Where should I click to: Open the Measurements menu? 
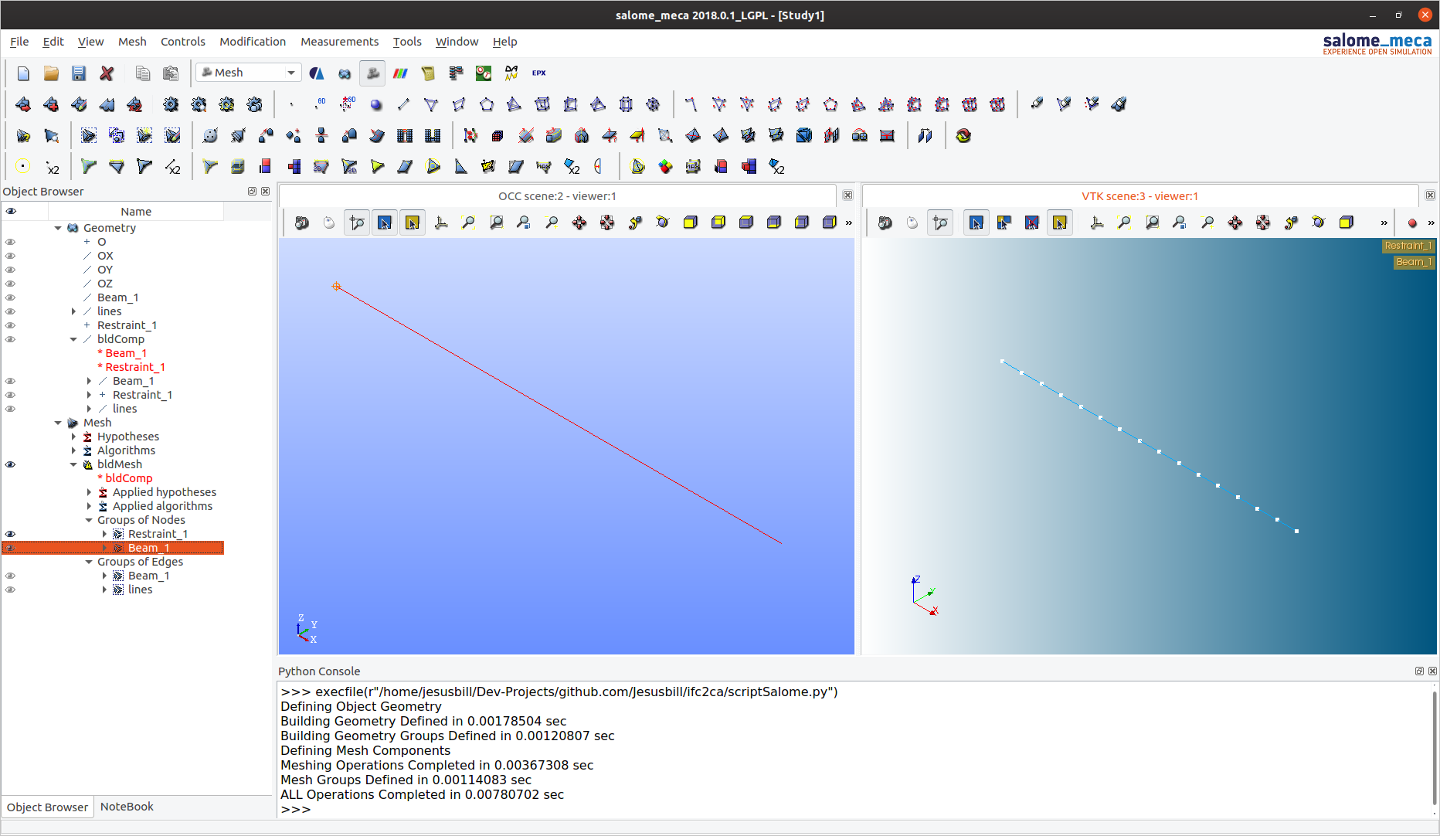click(x=339, y=42)
